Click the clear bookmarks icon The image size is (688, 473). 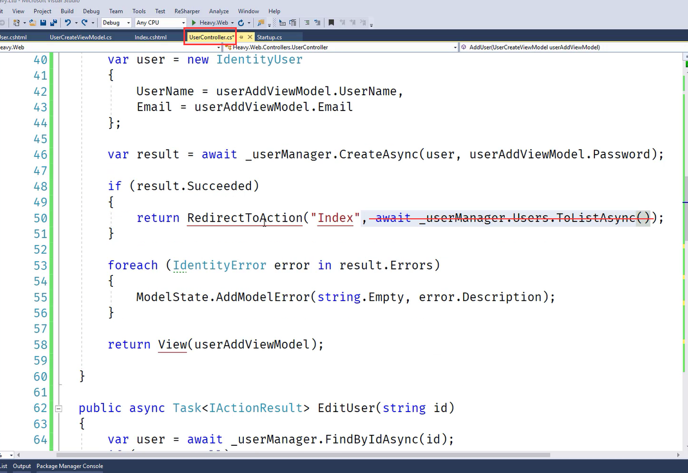(363, 23)
